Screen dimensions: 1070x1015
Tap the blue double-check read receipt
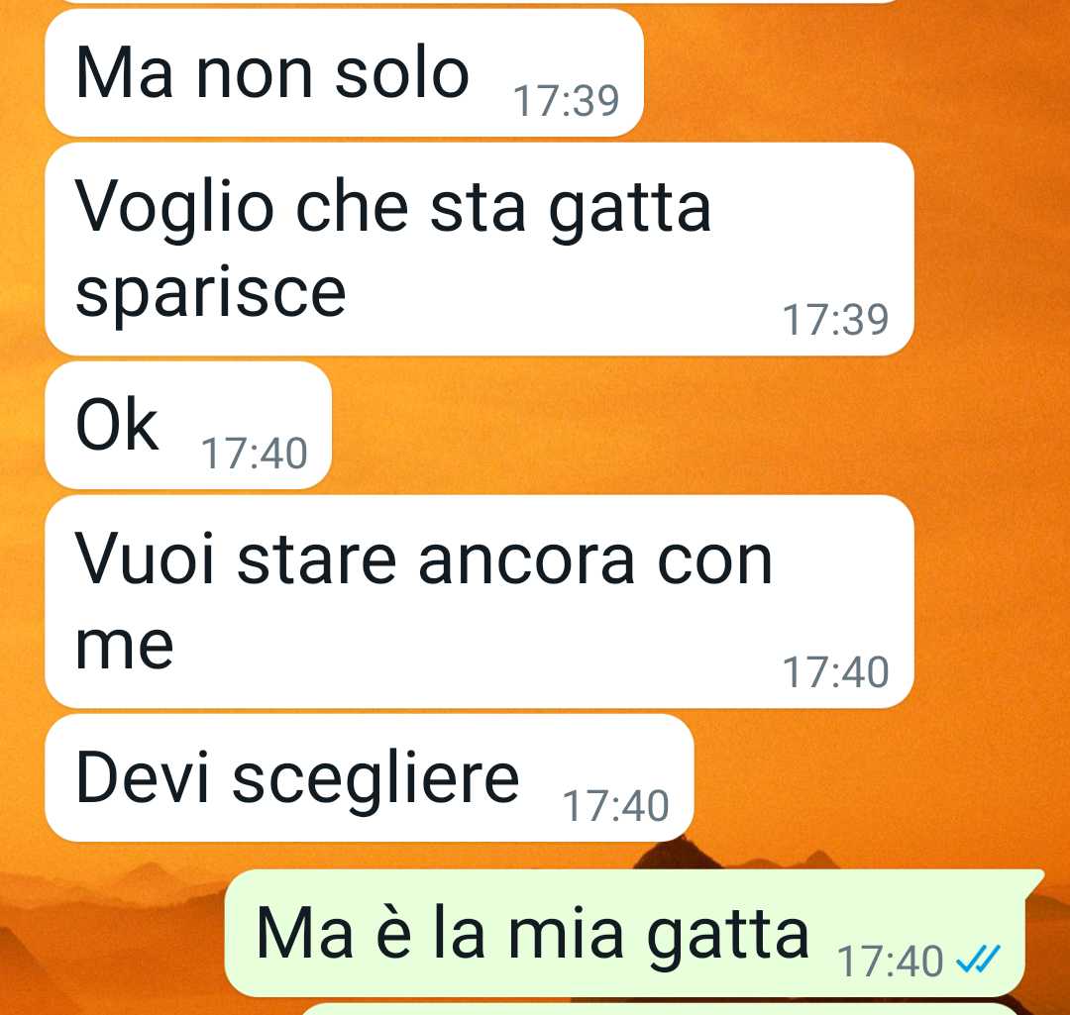978,960
